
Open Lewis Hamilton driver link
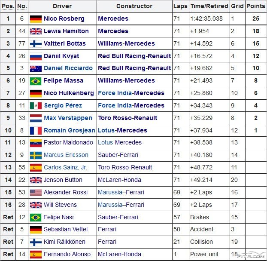pos(66,31)
